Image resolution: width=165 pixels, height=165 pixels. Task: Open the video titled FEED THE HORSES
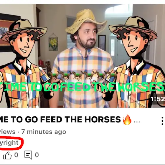coord(70,120)
